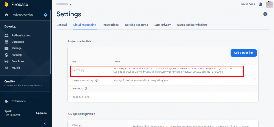Click the iOS apps label
This screenshot has width=274, height=127.
(x=77, y=125)
